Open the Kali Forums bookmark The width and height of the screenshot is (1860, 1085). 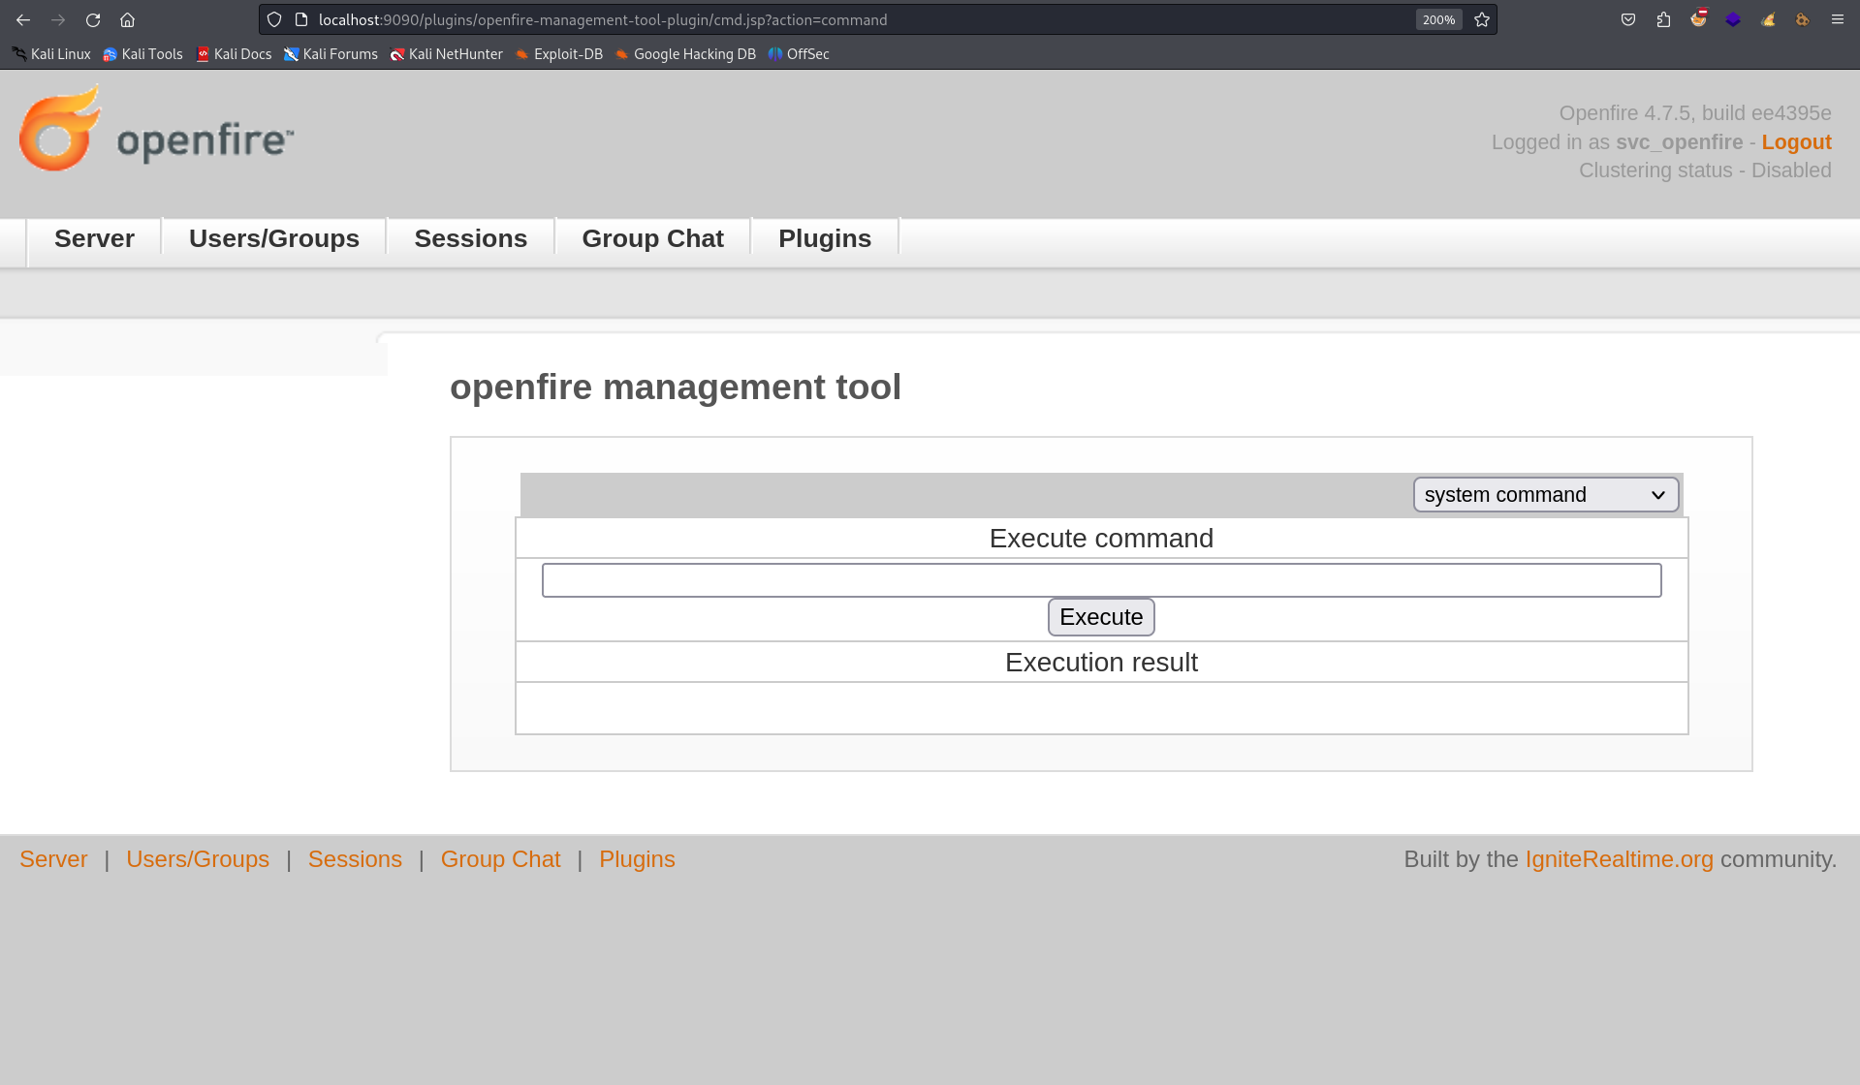click(x=331, y=54)
